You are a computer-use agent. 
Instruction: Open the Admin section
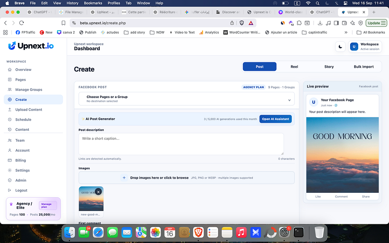34,180
